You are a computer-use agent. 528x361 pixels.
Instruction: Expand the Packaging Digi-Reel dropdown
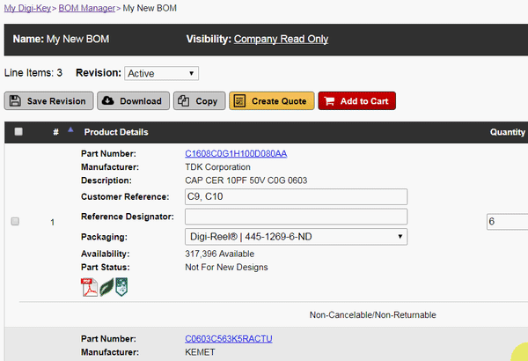(296, 237)
